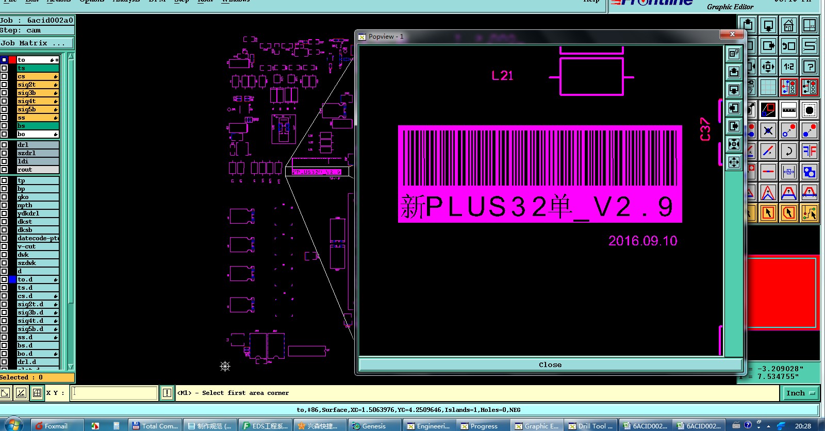Image resolution: width=825 pixels, height=431 pixels.
Task: Click the layer list scroll up arrow
Action: [71, 57]
